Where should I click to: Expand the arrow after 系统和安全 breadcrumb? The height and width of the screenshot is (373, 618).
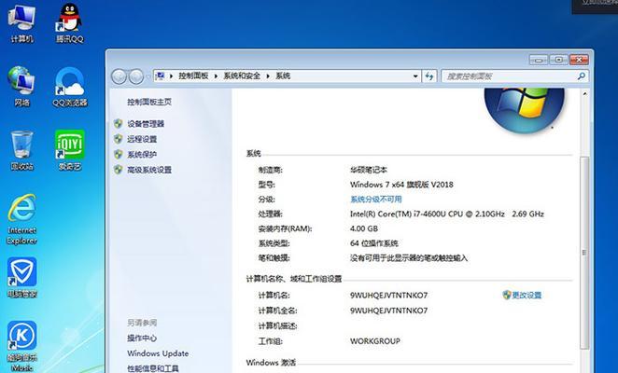coord(268,76)
